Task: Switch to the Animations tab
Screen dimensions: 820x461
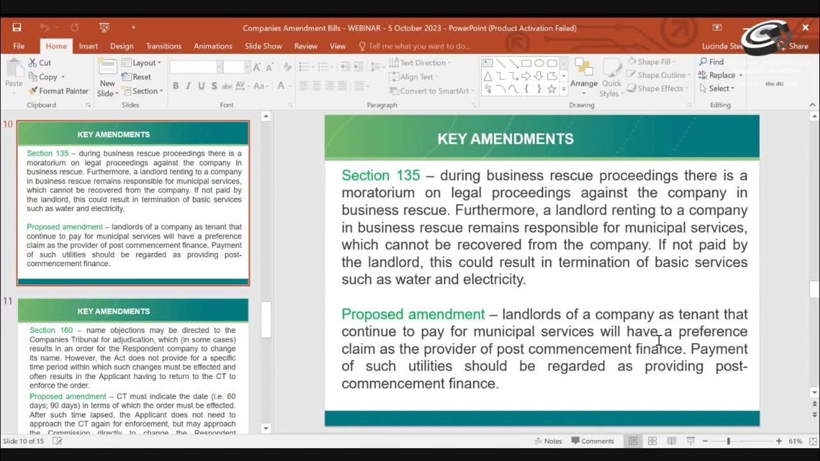Action: (213, 46)
